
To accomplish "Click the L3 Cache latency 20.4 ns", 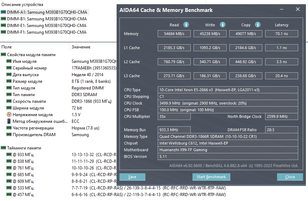I will point(281,76).
